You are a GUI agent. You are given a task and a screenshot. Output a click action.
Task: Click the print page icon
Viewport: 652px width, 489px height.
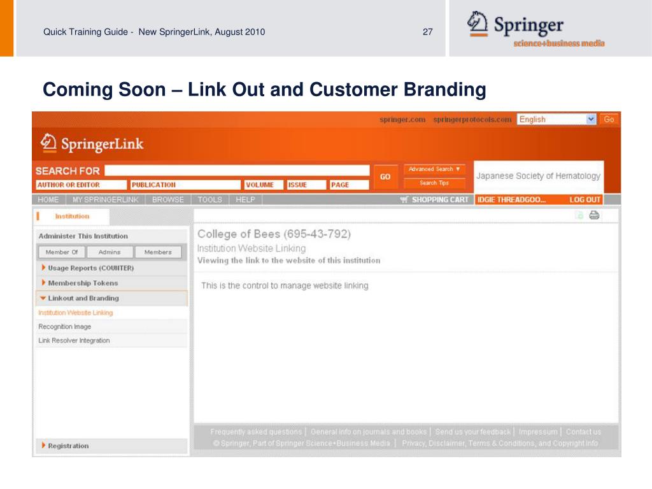pyautogui.click(x=594, y=215)
